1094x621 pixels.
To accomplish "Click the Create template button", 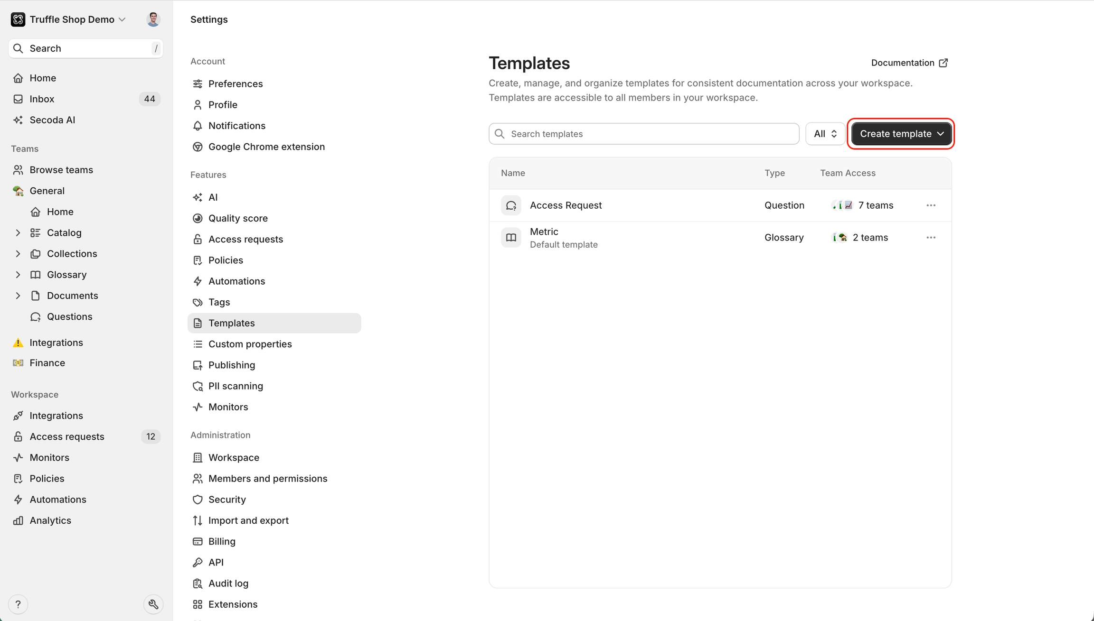I will click(901, 134).
